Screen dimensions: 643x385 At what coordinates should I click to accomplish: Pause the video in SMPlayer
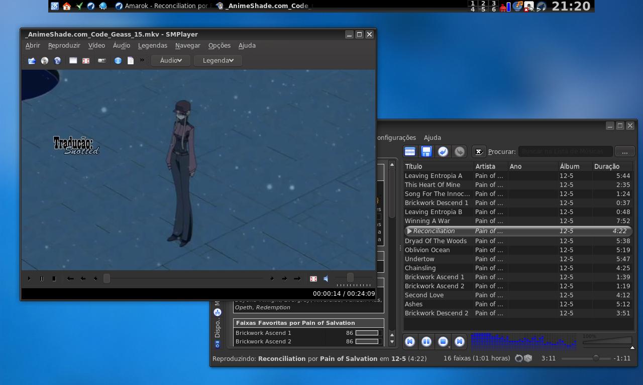[41, 279]
